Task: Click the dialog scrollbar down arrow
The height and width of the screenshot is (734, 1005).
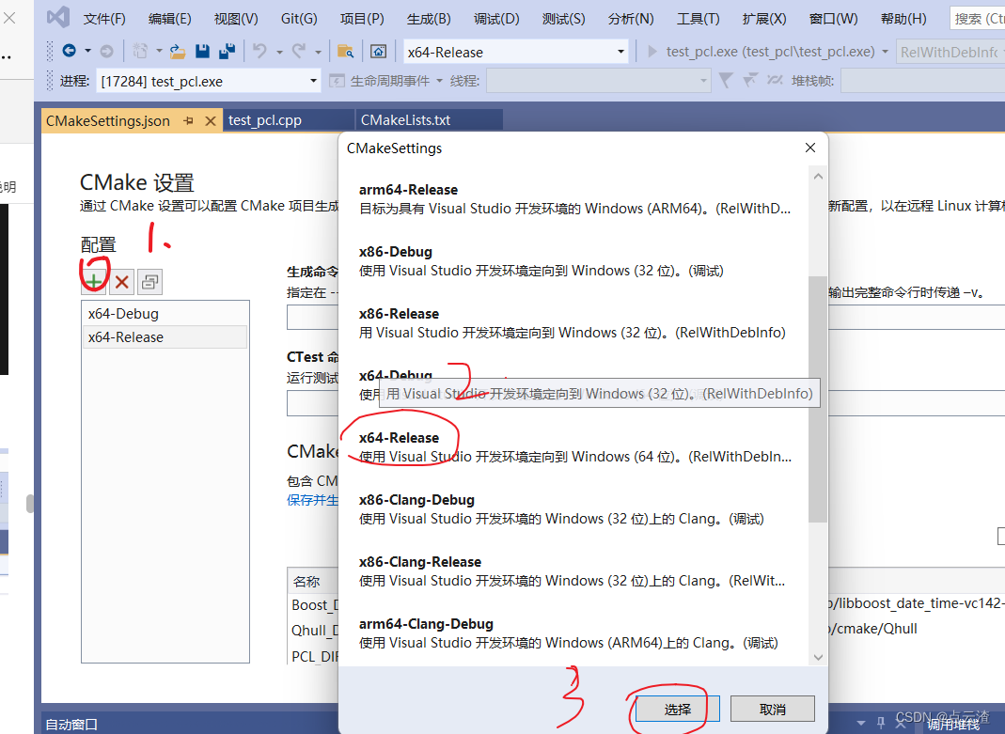Action: tap(818, 657)
